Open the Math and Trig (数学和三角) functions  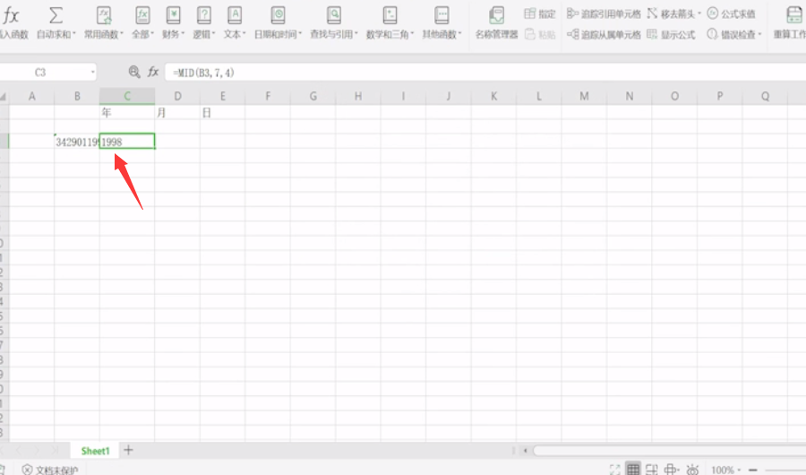tap(390, 22)
